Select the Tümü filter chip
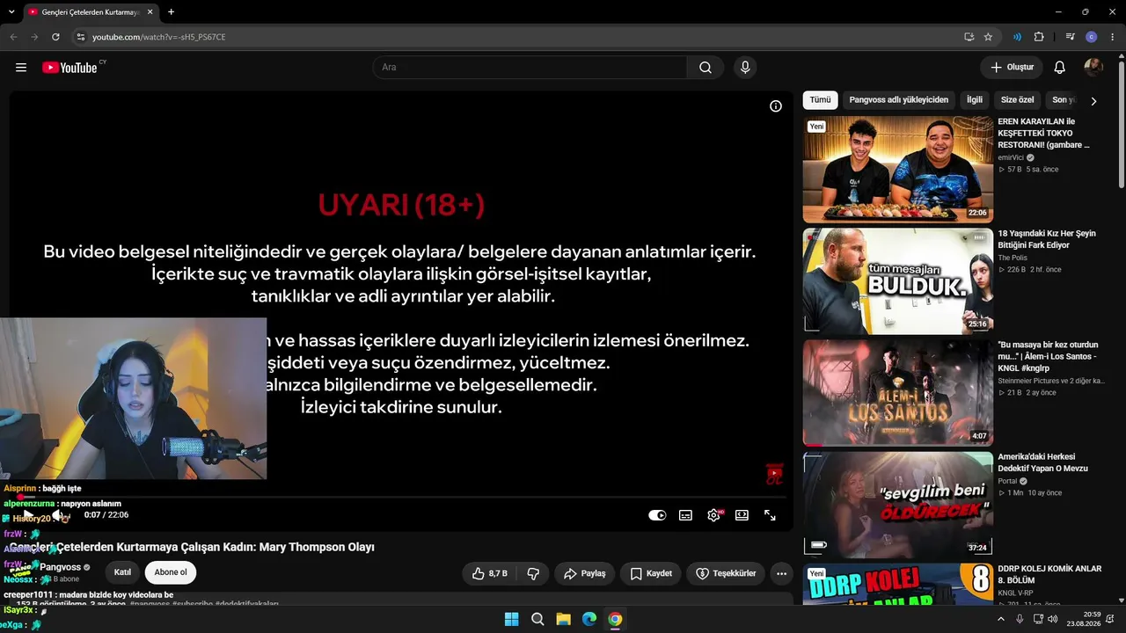Image resolution: width=1126 pixels, height=633 pixels. click(820, 100)
